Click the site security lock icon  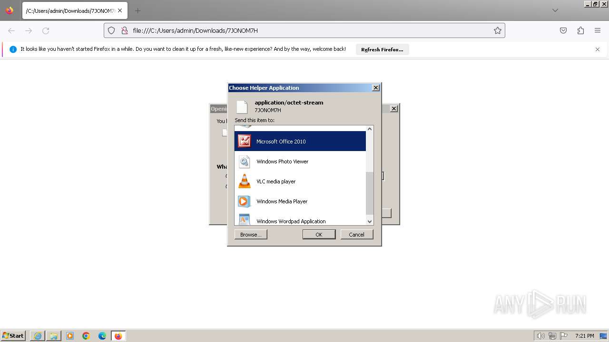pos(125,30)
